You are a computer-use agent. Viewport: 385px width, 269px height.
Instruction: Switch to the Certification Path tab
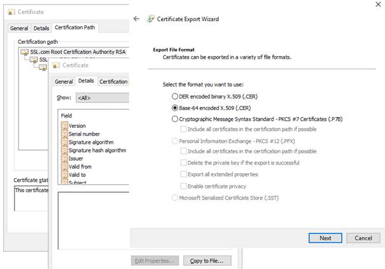[x=76, y=28]
